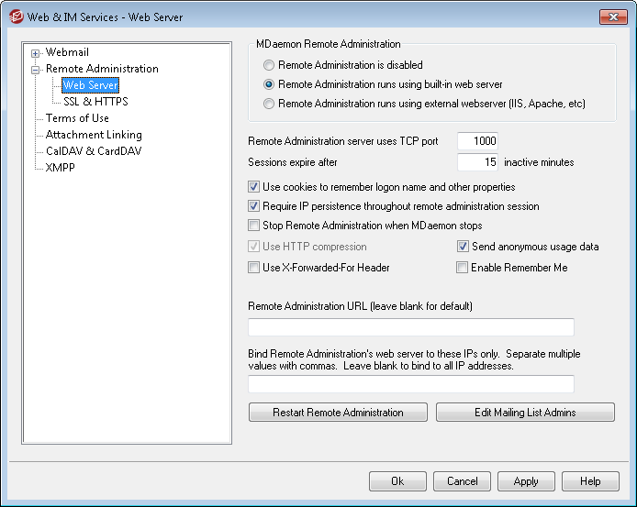Open Attachment Linking settings

coord(94,135)
